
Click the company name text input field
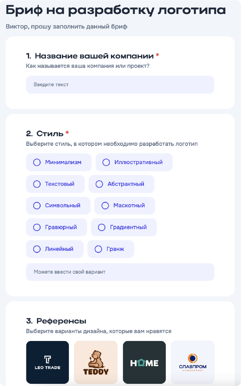(x=120, y=84)
